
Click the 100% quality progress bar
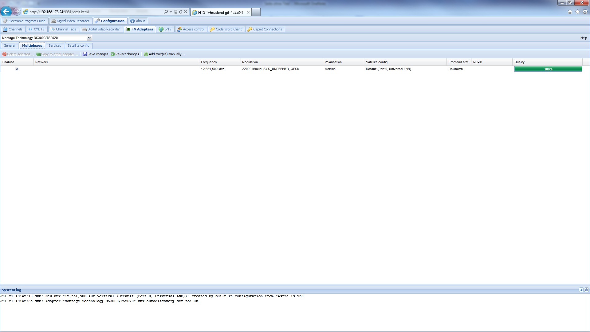click(548, 69)
